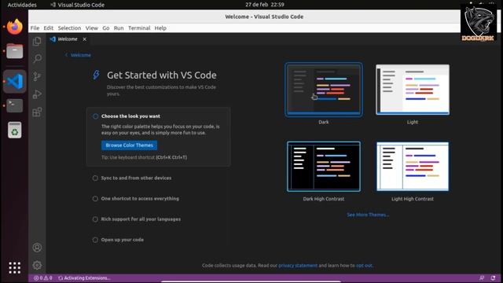Select 'One shortcut to access everything' step
Viewport: 503px width, 283px height.
(x=140, y=198)
